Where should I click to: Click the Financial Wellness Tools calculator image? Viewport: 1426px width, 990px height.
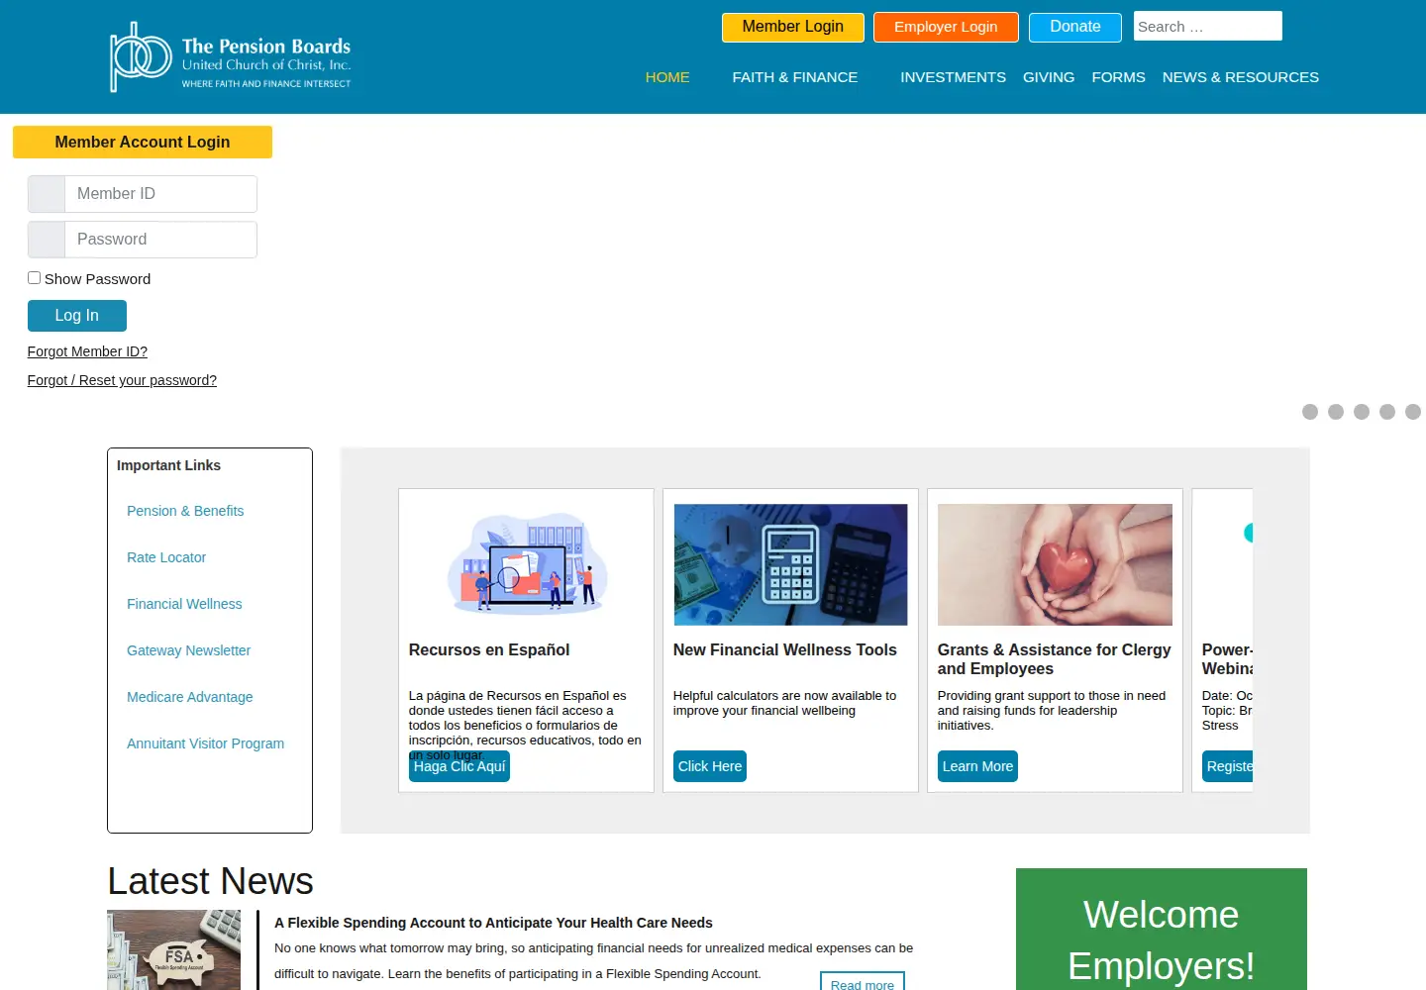[790, 564]
